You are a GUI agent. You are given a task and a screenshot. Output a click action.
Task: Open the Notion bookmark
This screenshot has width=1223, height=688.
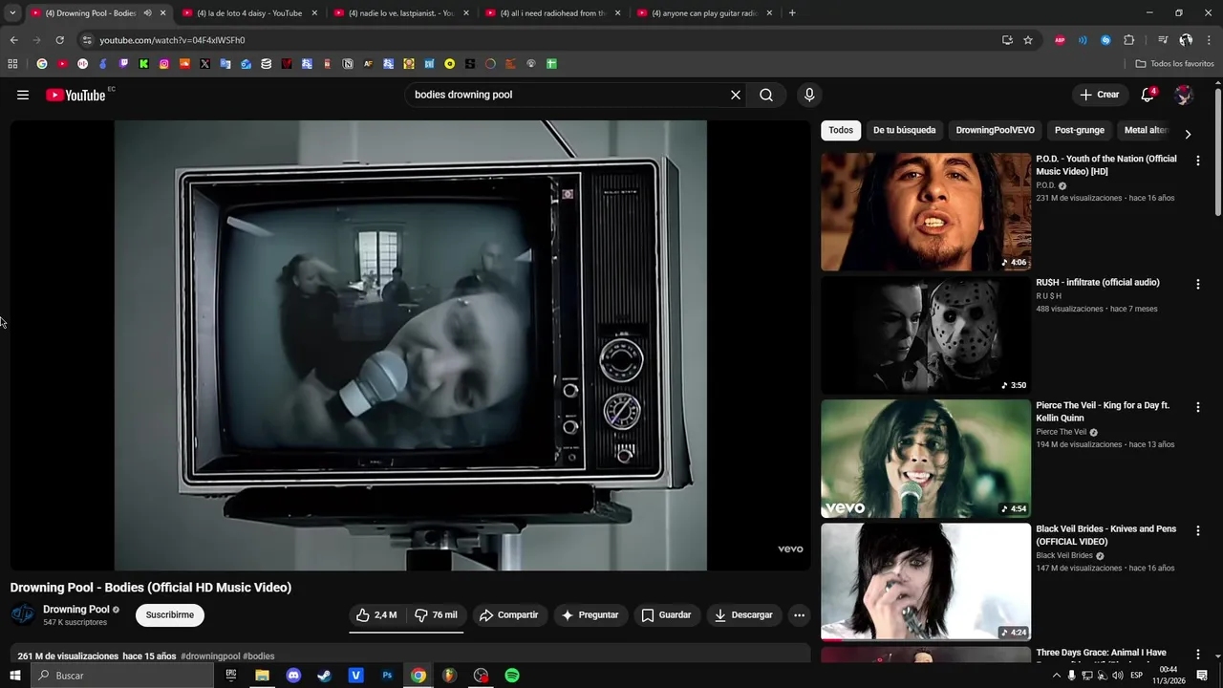click(x=348, y=64)
